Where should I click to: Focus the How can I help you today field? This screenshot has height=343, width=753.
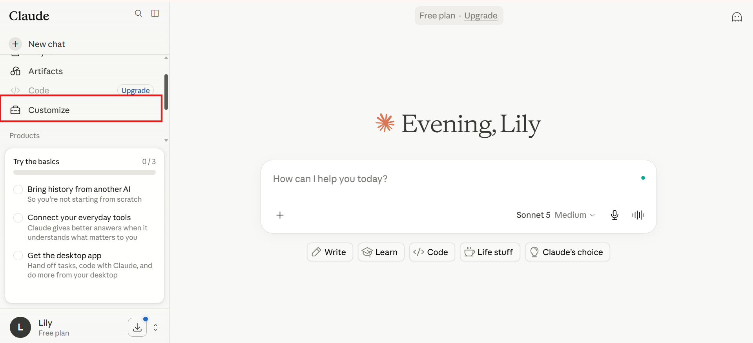[x=451, y=179]
